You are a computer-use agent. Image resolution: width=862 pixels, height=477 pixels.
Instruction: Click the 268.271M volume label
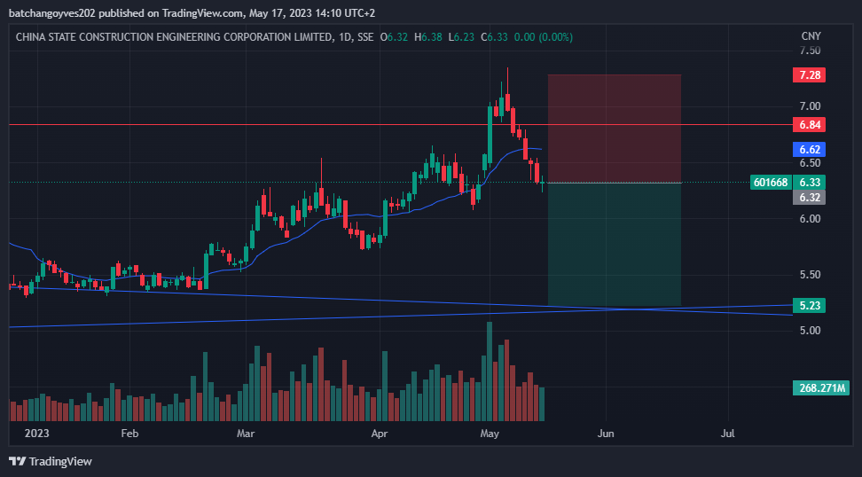click(821, 388)
